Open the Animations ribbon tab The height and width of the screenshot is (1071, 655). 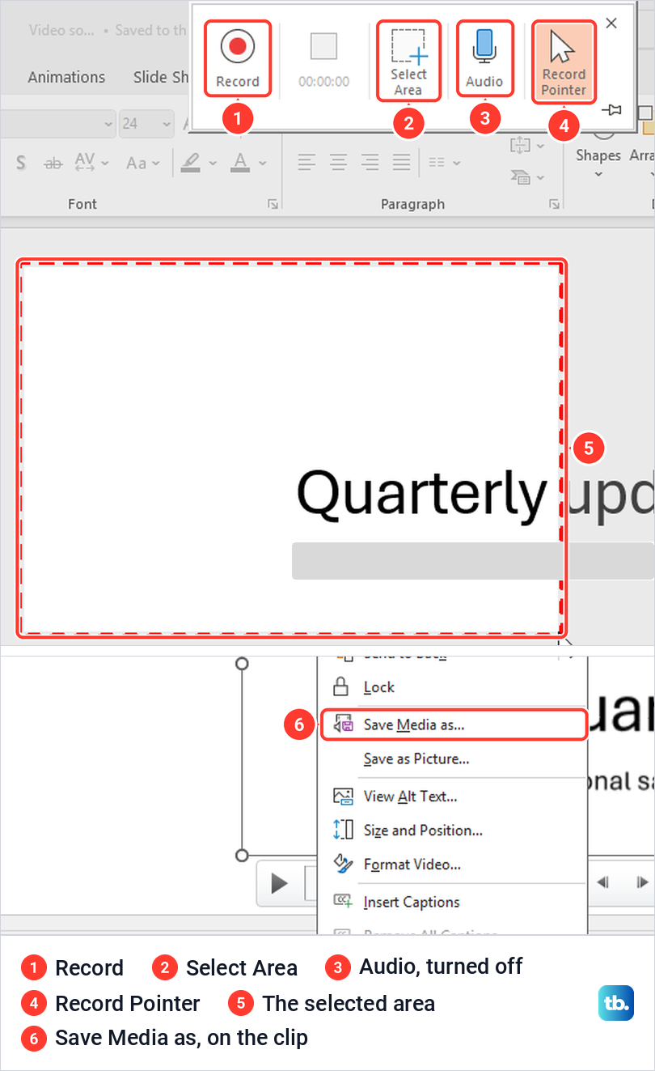[x=66, y=77]
